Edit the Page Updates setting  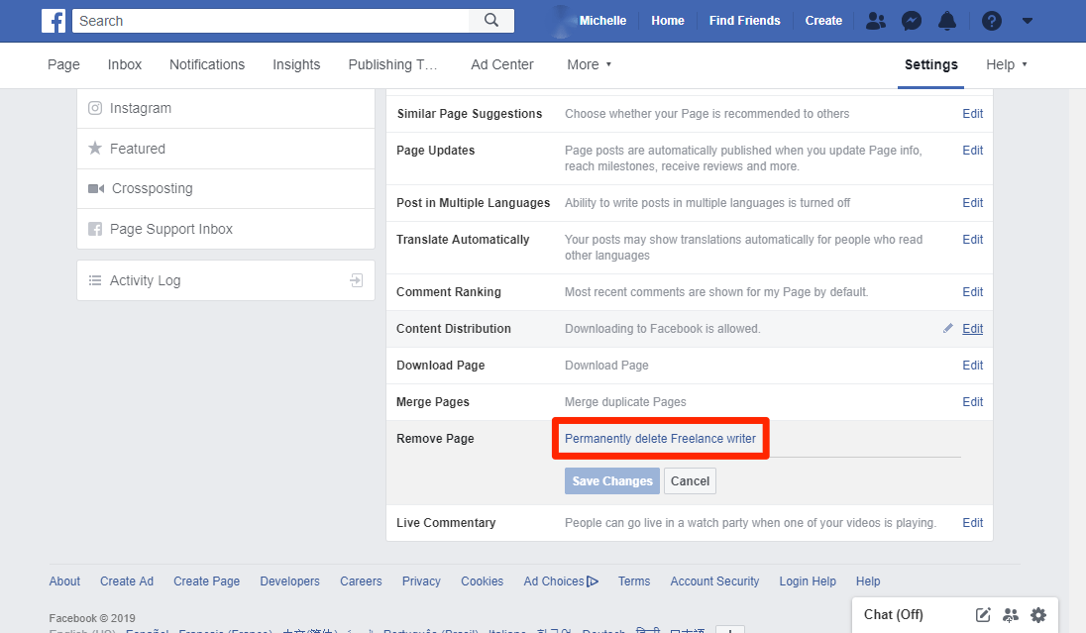[972, 151]
